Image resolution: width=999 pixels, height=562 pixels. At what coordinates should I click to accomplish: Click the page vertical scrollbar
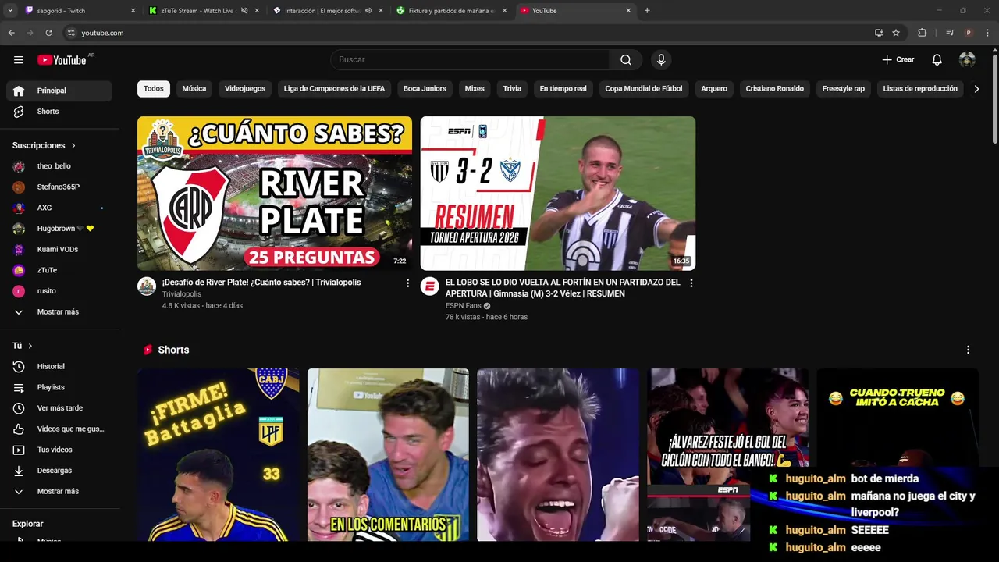(x=994, y=98)
